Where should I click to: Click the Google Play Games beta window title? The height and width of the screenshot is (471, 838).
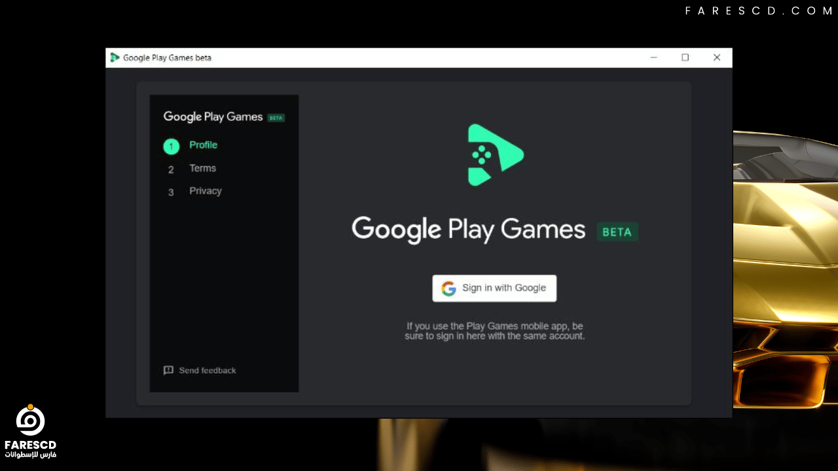tap(167, 58)
